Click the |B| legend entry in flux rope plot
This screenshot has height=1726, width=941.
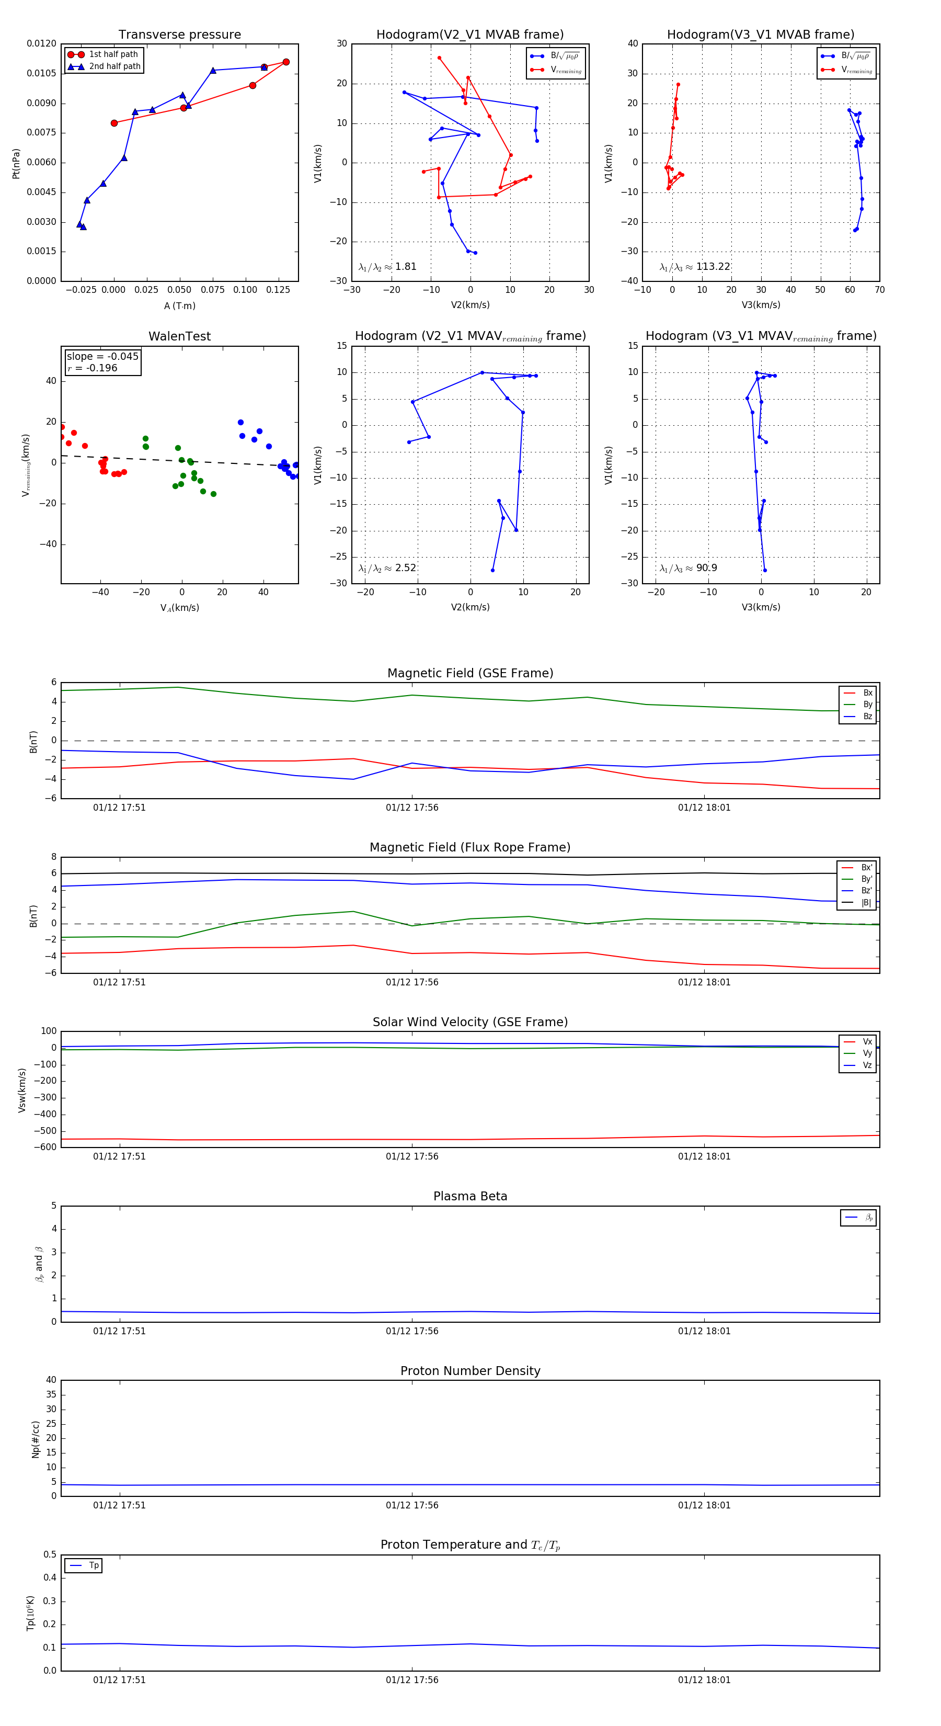[x=857, y=903]
